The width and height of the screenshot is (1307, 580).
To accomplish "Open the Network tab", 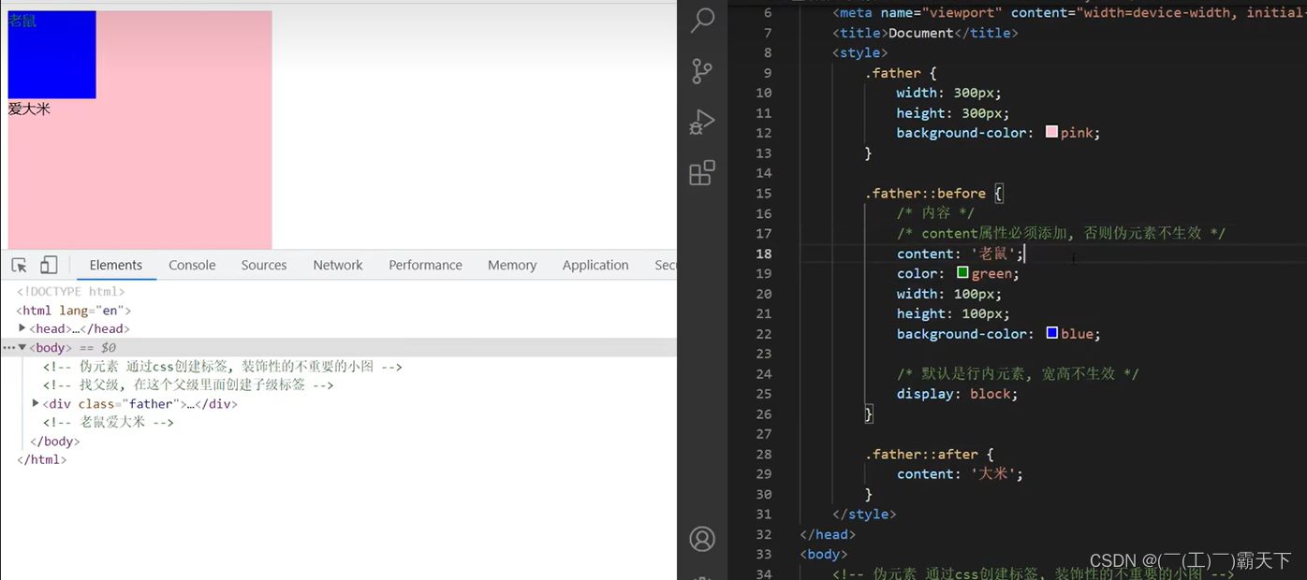I will point(338,266).
